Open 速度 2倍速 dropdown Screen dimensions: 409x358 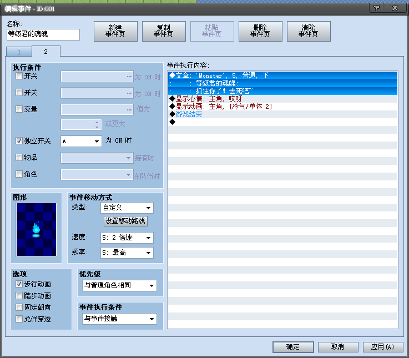[127, 238]
